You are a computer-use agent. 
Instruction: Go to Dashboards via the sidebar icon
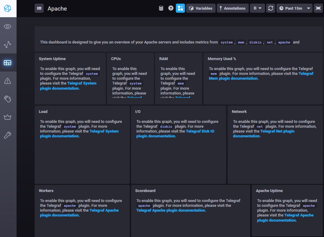pyautogui.click(x=8, y=62)
